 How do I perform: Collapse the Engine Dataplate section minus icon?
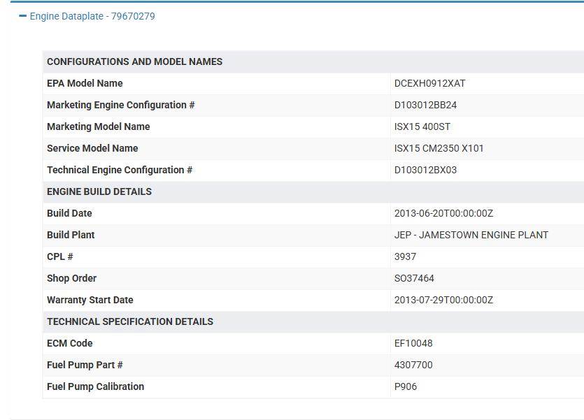click(x=23, y=16)
